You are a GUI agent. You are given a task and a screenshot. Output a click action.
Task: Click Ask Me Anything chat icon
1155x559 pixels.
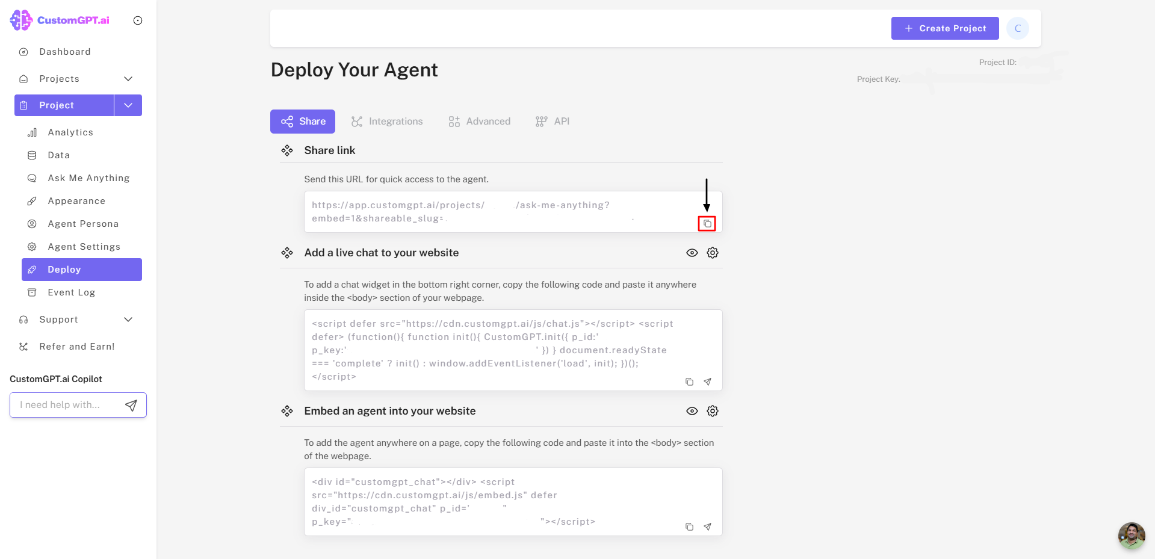tap(33, 178)
